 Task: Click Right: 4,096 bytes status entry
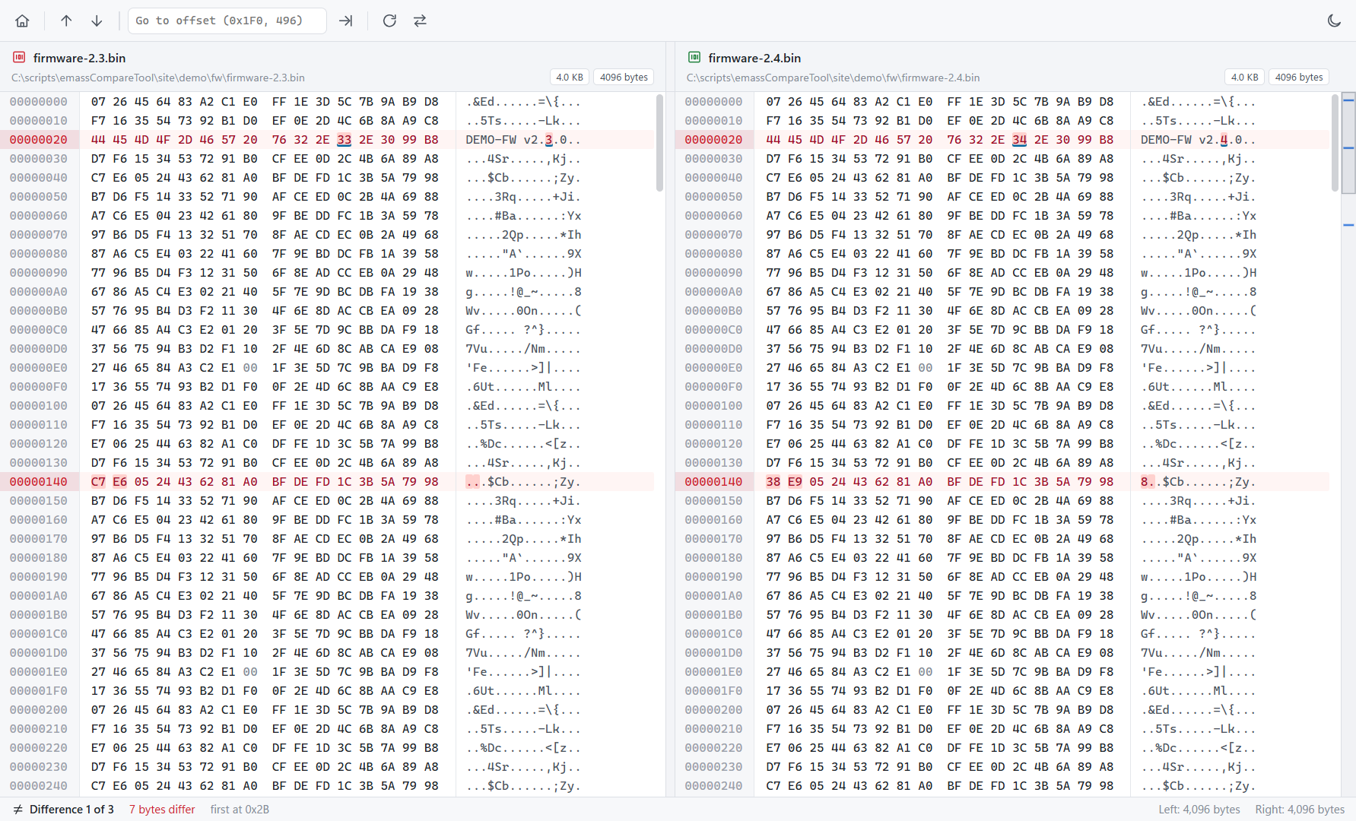(1300, 810)
